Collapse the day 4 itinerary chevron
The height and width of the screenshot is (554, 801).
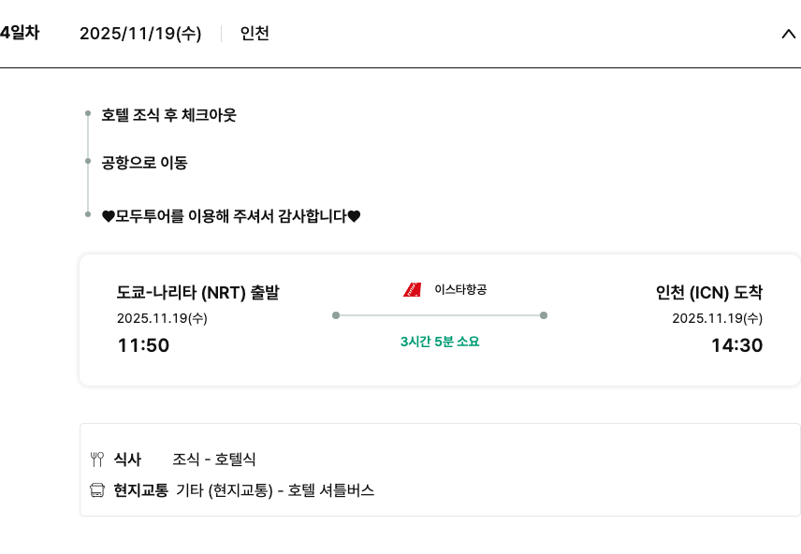pyautogui.click(x=787, y=34)
